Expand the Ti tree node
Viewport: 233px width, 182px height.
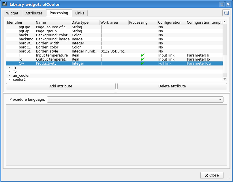(9, 67)
